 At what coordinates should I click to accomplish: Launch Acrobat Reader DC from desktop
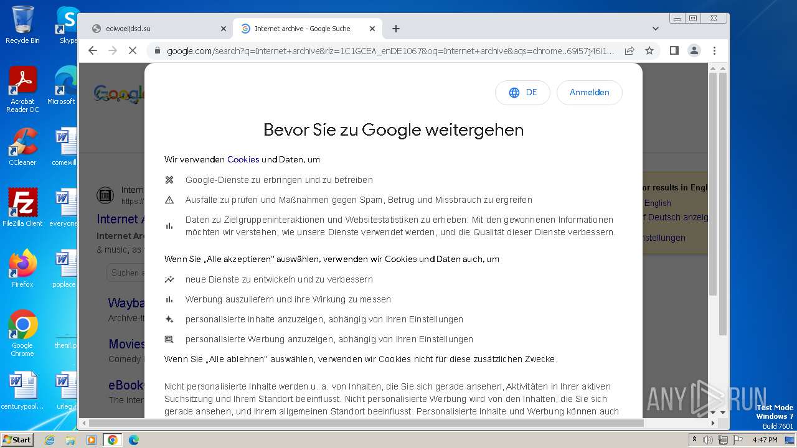tap(22, 90)
